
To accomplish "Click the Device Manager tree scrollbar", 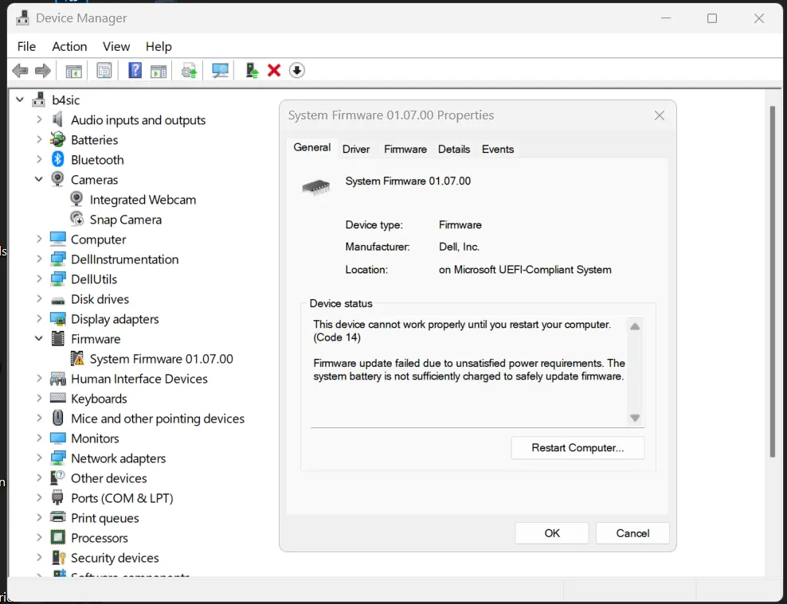I will coord(773,281).
